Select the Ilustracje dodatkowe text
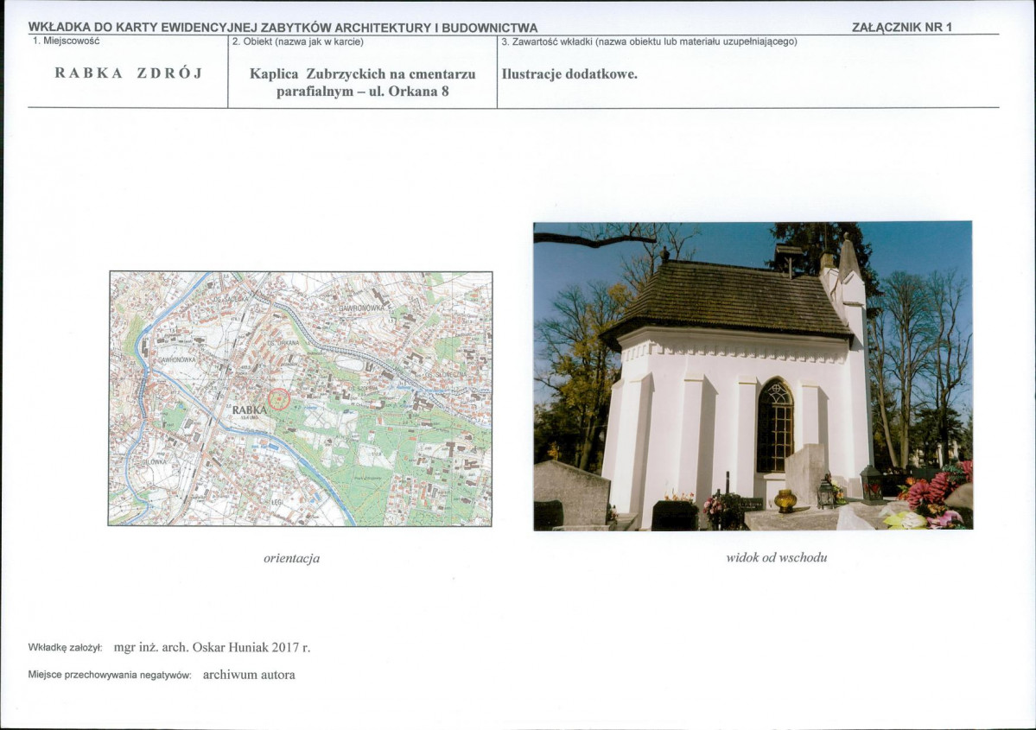Screen dimensions: 1036x730 tap(569, 74)
